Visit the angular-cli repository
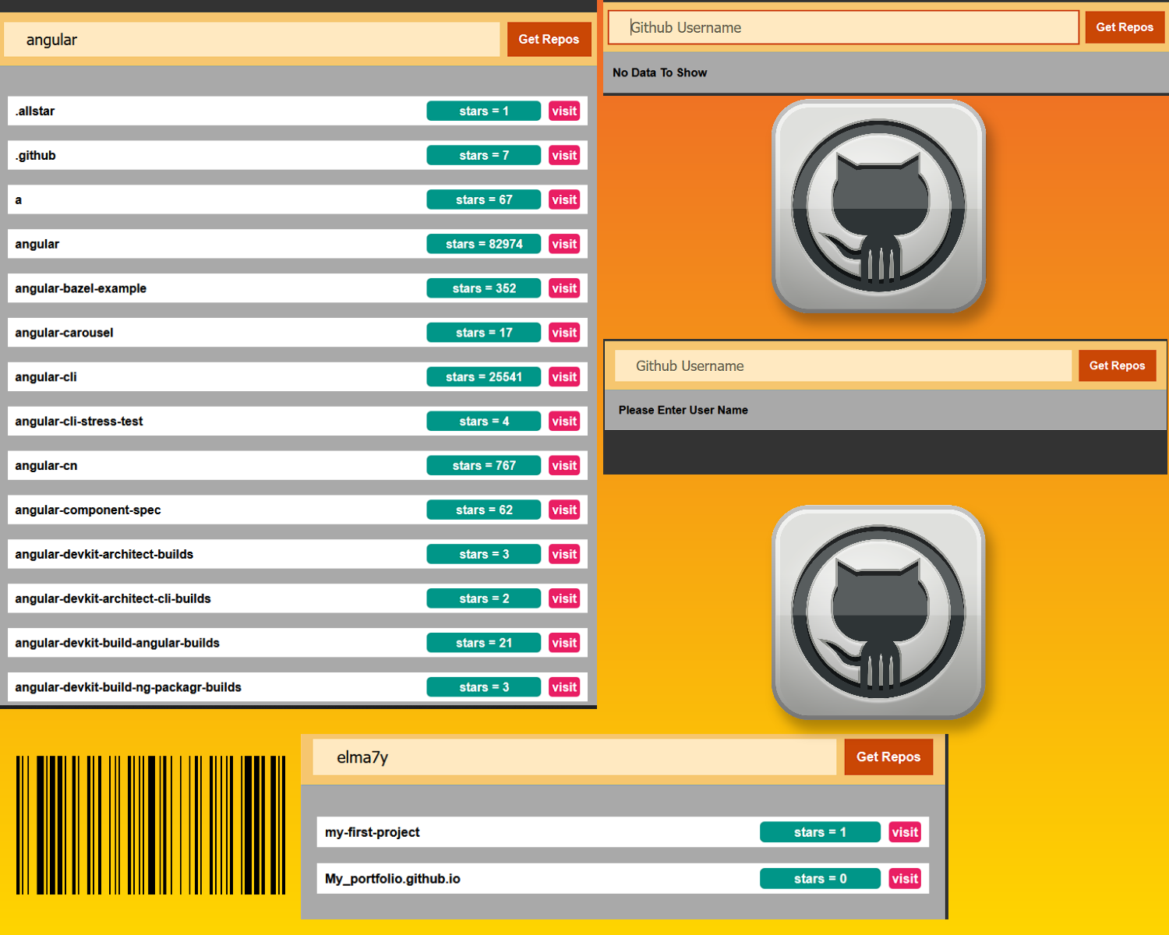This screenshot has width=1169, height=935. point(564,377)
